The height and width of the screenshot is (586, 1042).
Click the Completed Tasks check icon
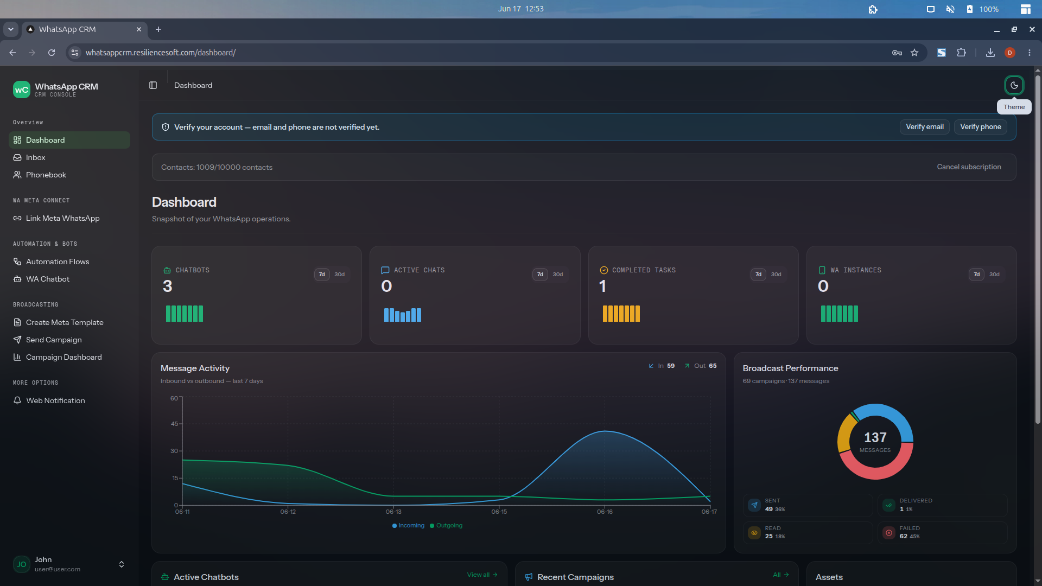tap(603, 270)
